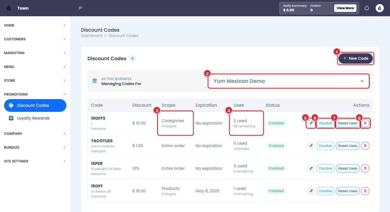Disable the 15OFF discount code
This screenshot has width=390, height=212.
coord(325,191)
